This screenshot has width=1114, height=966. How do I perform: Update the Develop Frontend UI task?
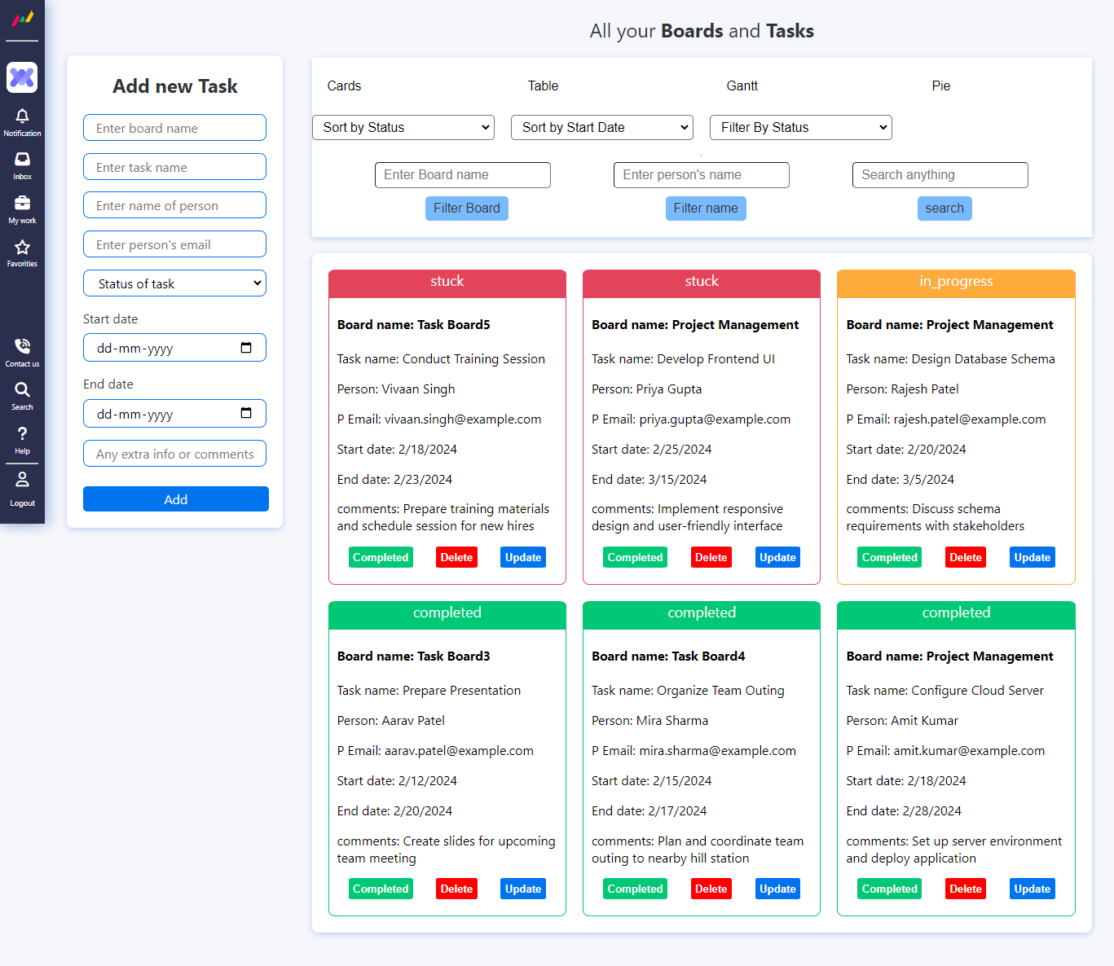777,557
